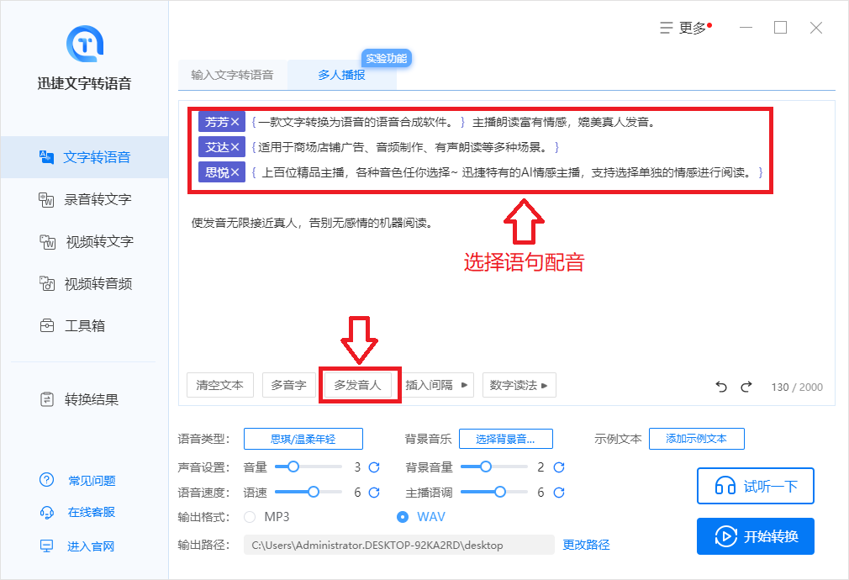Open the 工具箱 toolbox
Viewport: 849px width, 580px height.
pyautogui.click(x=84, y=326)
